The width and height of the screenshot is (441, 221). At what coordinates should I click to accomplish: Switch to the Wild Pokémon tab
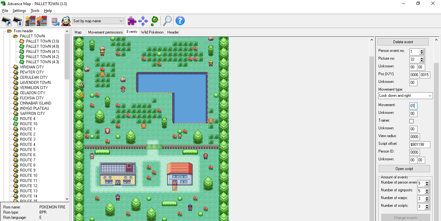[152, 32]
